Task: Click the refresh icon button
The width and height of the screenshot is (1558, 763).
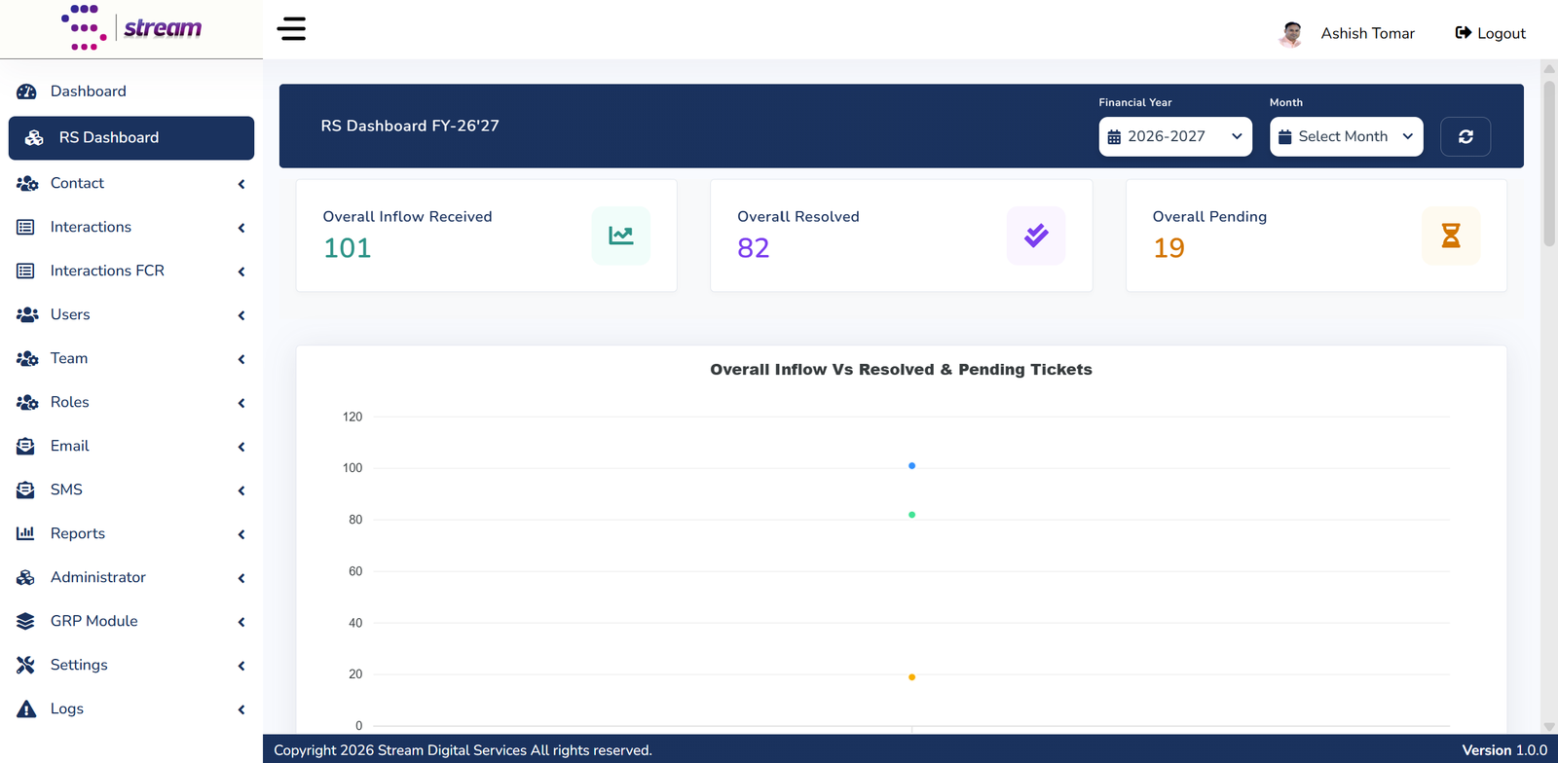Action: 1465,136
